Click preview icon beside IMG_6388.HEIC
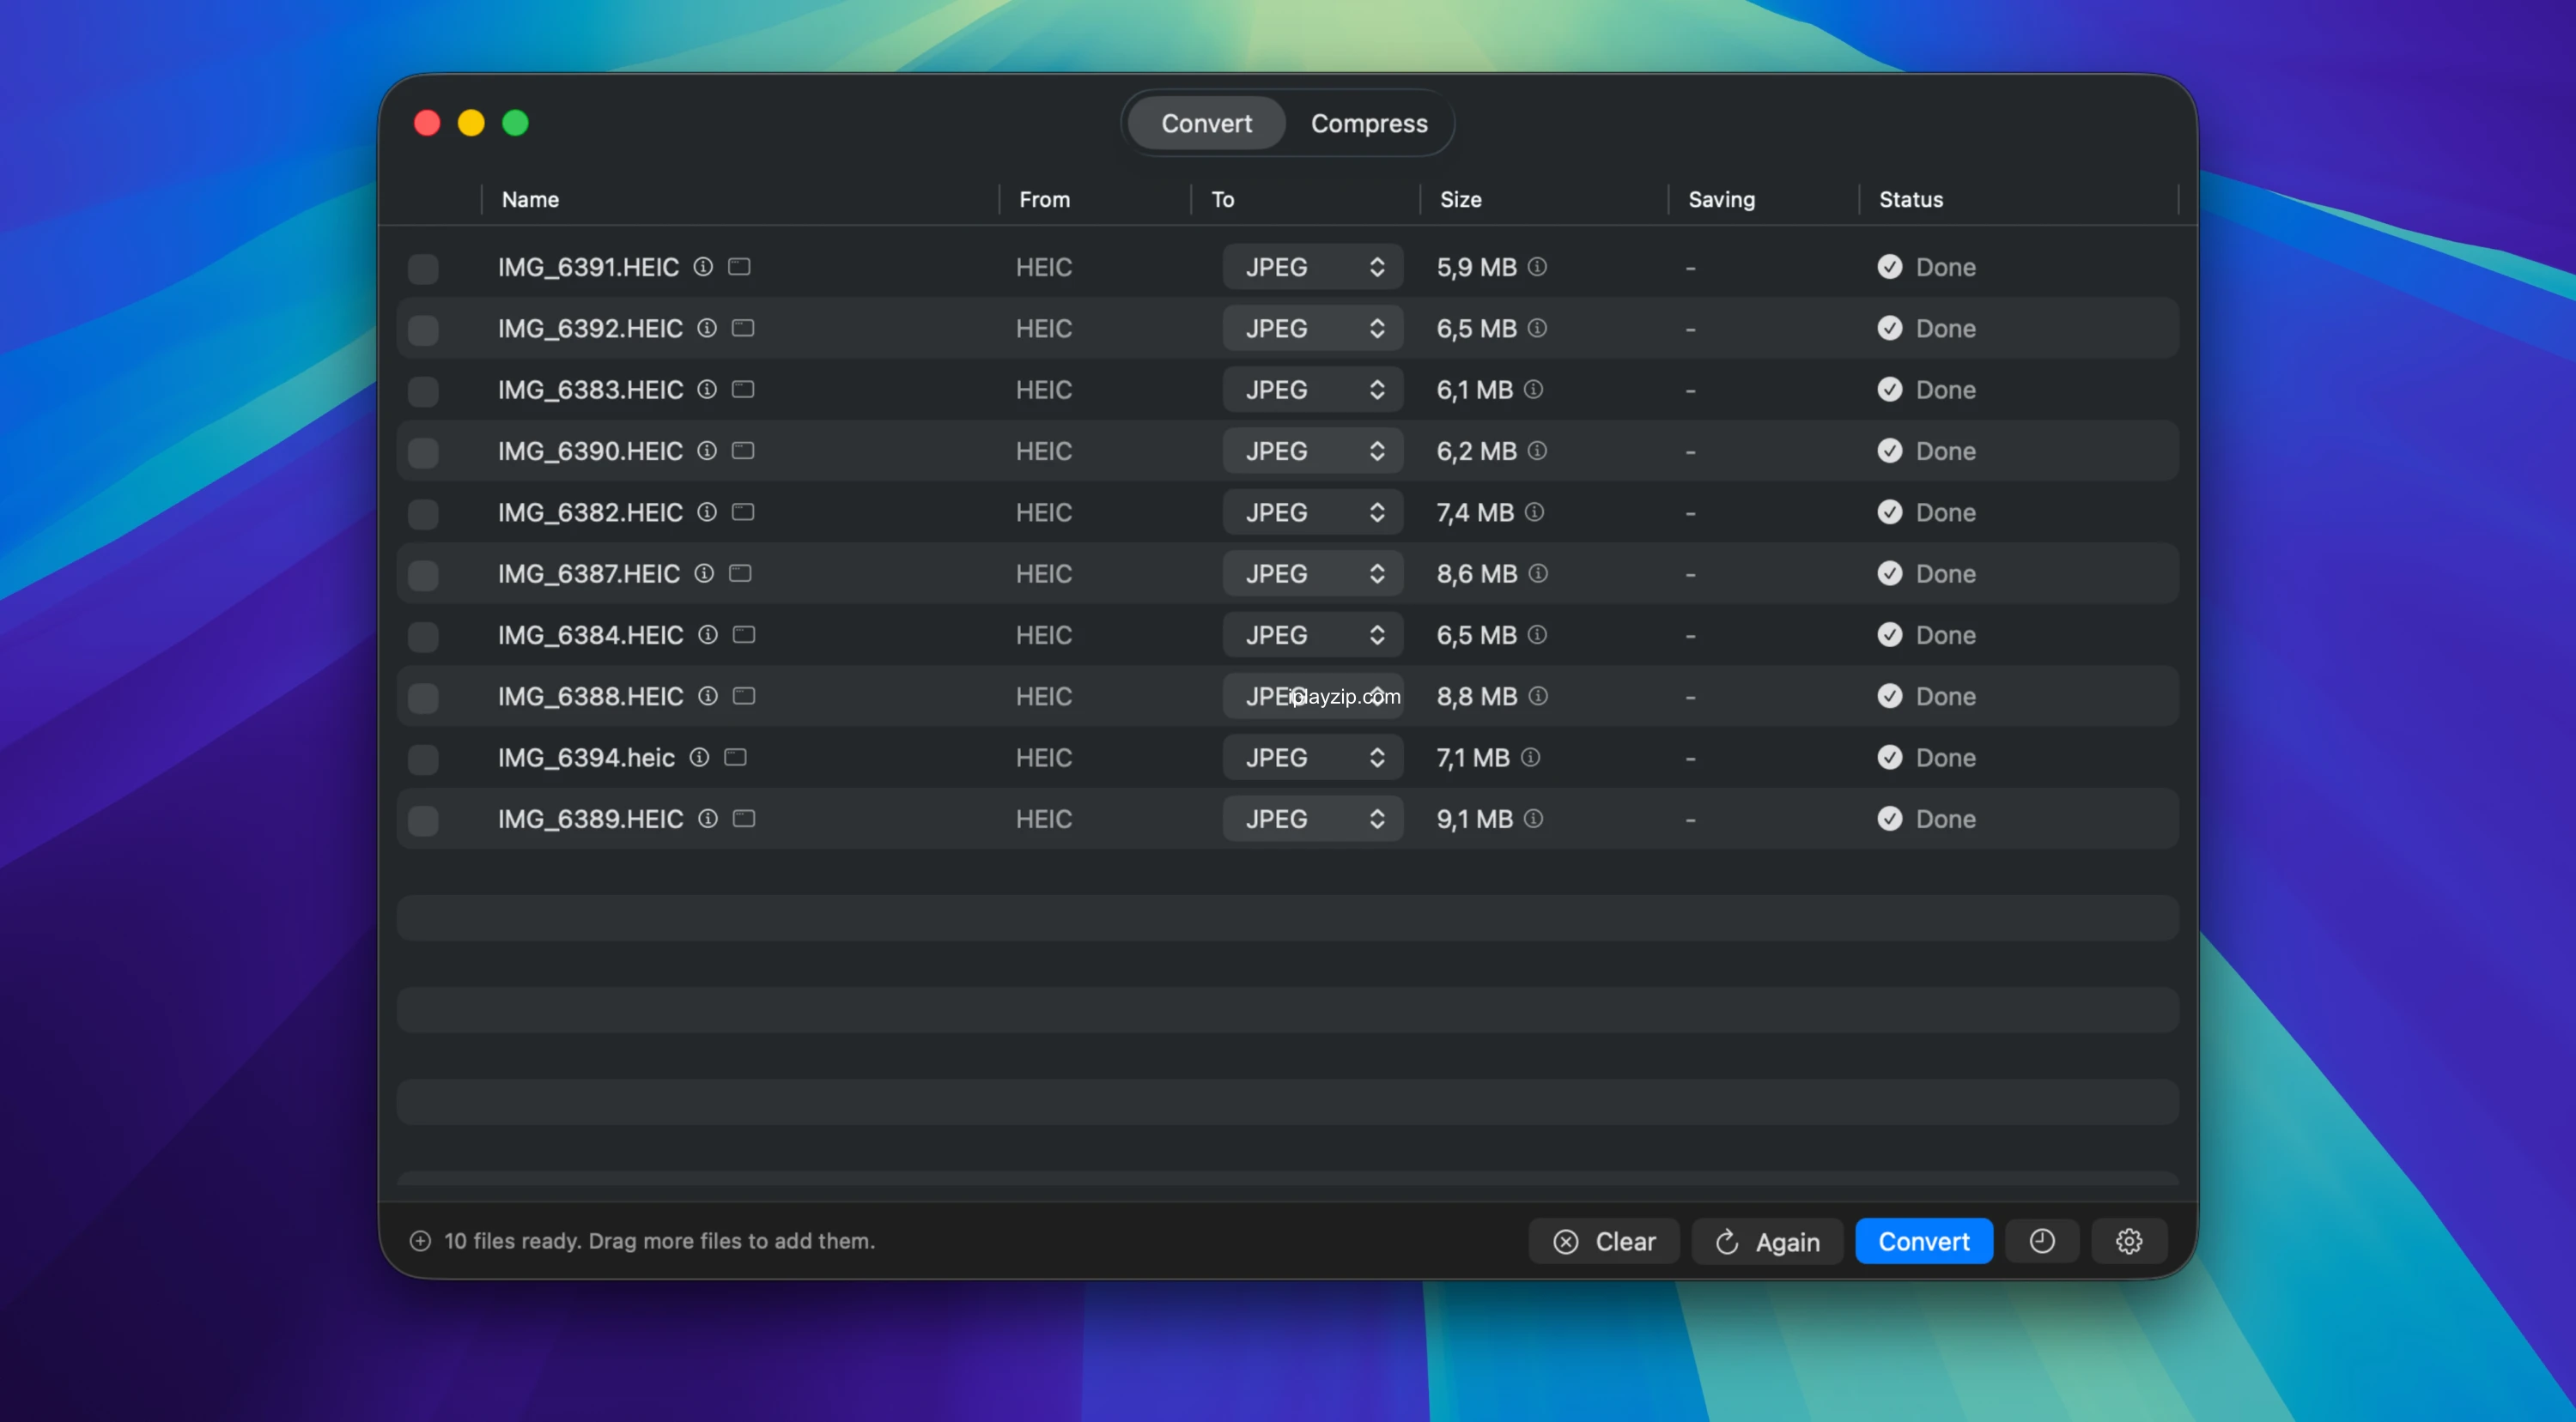 pyautogui.click(x=744, y=695)
